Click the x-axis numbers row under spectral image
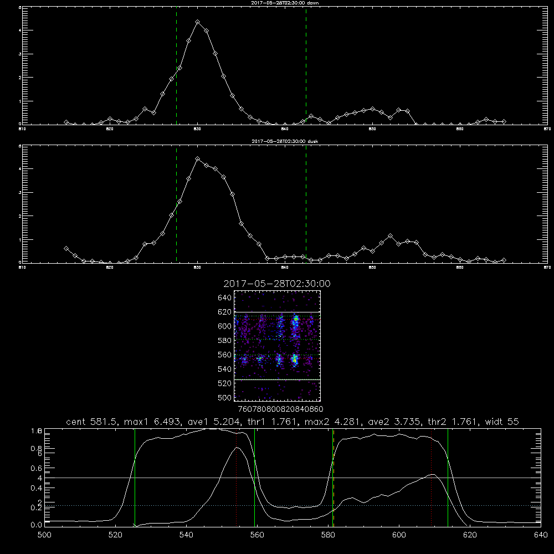The height and width of the screenshot is (554, 554). pyautogui.click(x=280, y=409)
